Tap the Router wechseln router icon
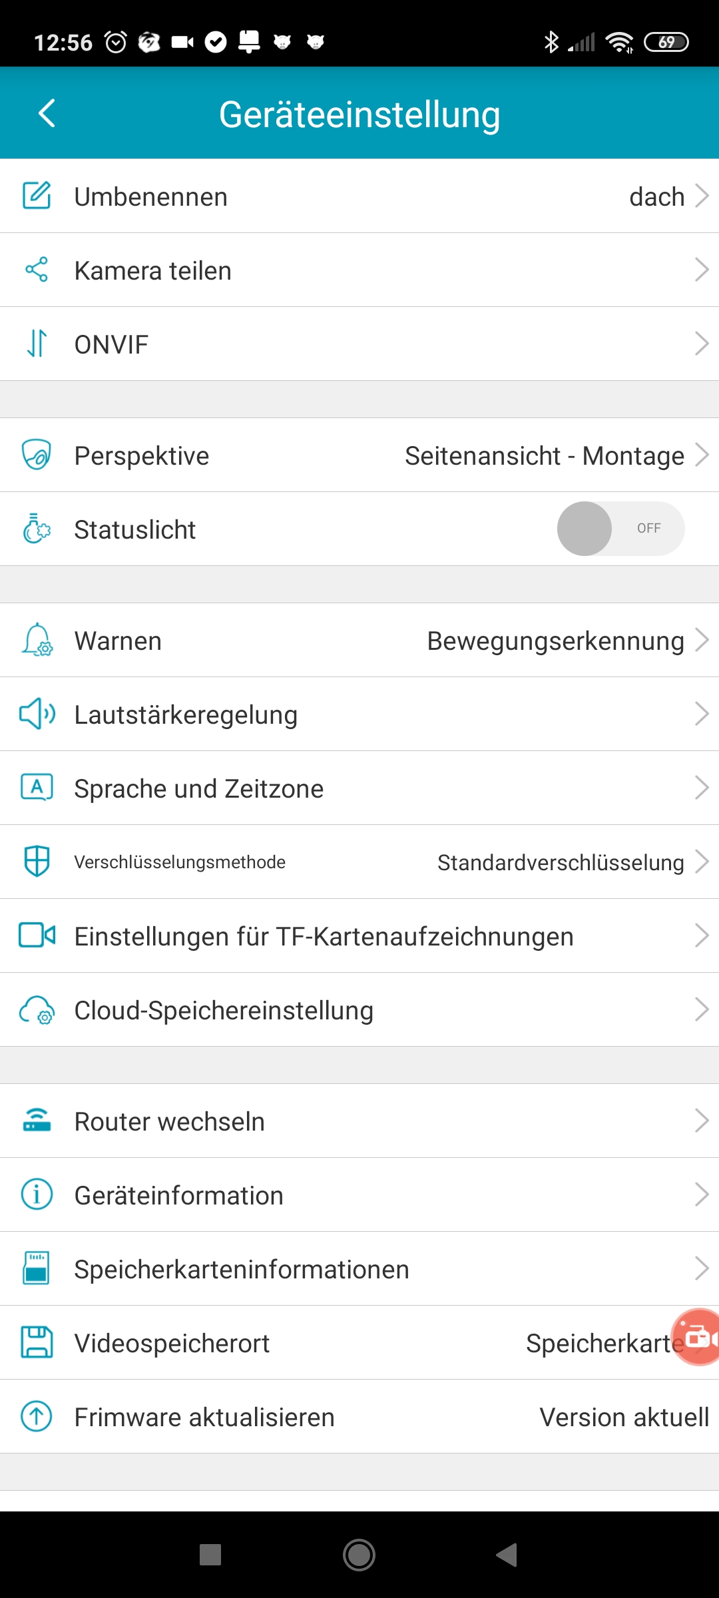 37,1121
